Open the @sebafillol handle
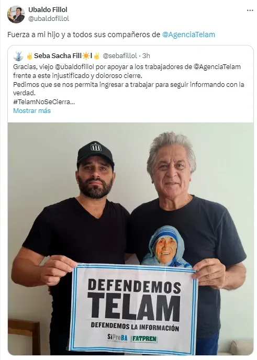The height and width of the screenshot is (360, 257). (120, 56)
